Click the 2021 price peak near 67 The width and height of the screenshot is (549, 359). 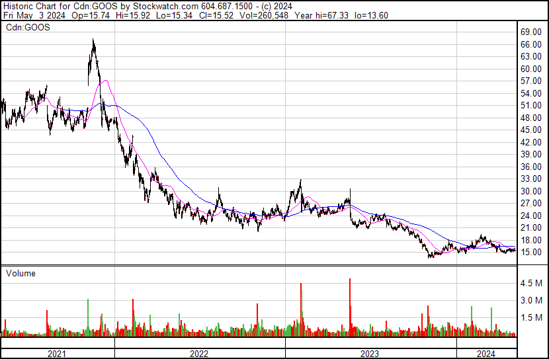[93, 40]
